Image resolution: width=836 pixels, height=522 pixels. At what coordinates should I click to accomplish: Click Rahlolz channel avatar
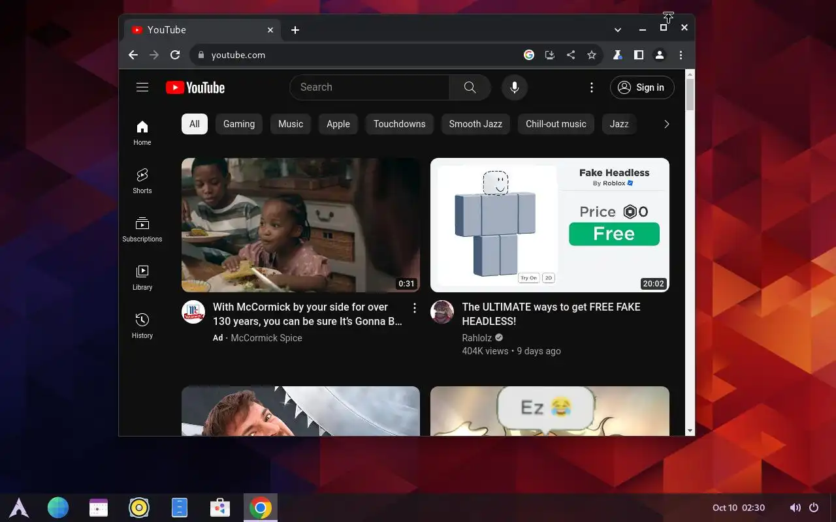[x=442, y=313]
